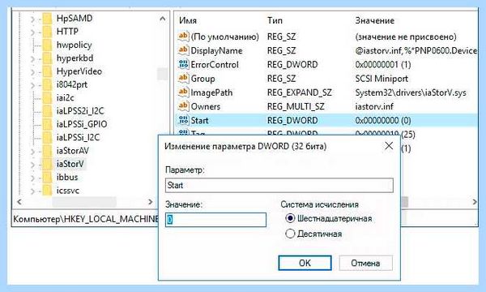Select the iaLPSS2i_I2C folder icon
Screen dimensions: 486x292
47,111
